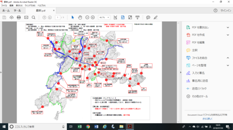Click the page number input field
Screen dimensions: 233x130
pos(58,17)
